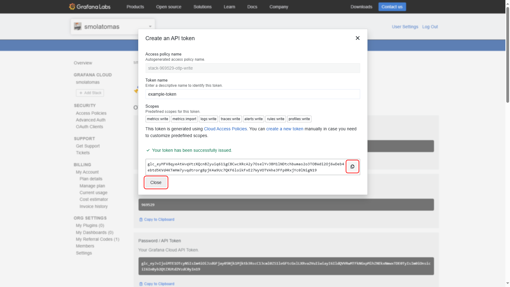Copy the generated token with the clipboard icon
The width and height of the screenshot is (510, 287).
click(352, 166)
